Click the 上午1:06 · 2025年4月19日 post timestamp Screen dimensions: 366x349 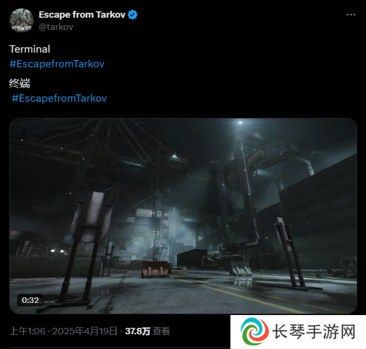click(x=63, y=331)
